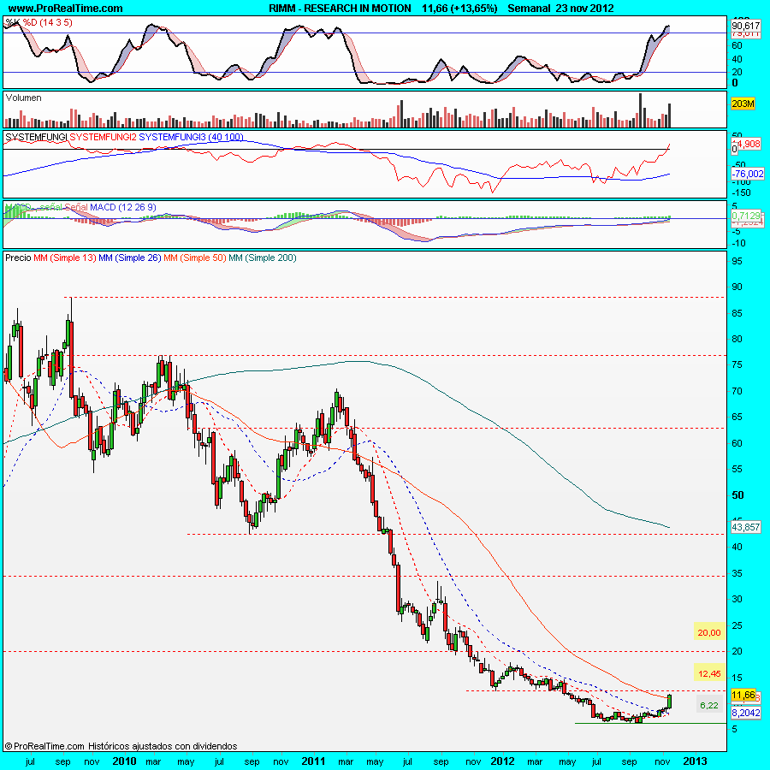Click the 2011 year label on time axis
This screenshot has width=770, height=770.
313,761
